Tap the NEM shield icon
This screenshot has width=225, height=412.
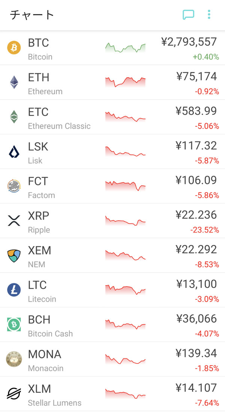coord(14,256)
